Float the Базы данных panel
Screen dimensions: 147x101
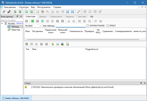pos(17,16)
